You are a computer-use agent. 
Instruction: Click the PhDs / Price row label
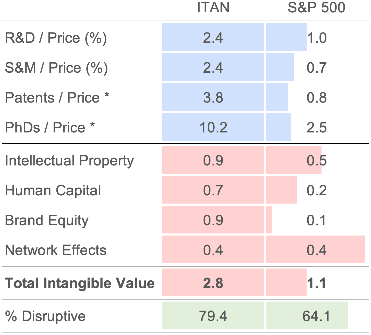click(50, 128)
